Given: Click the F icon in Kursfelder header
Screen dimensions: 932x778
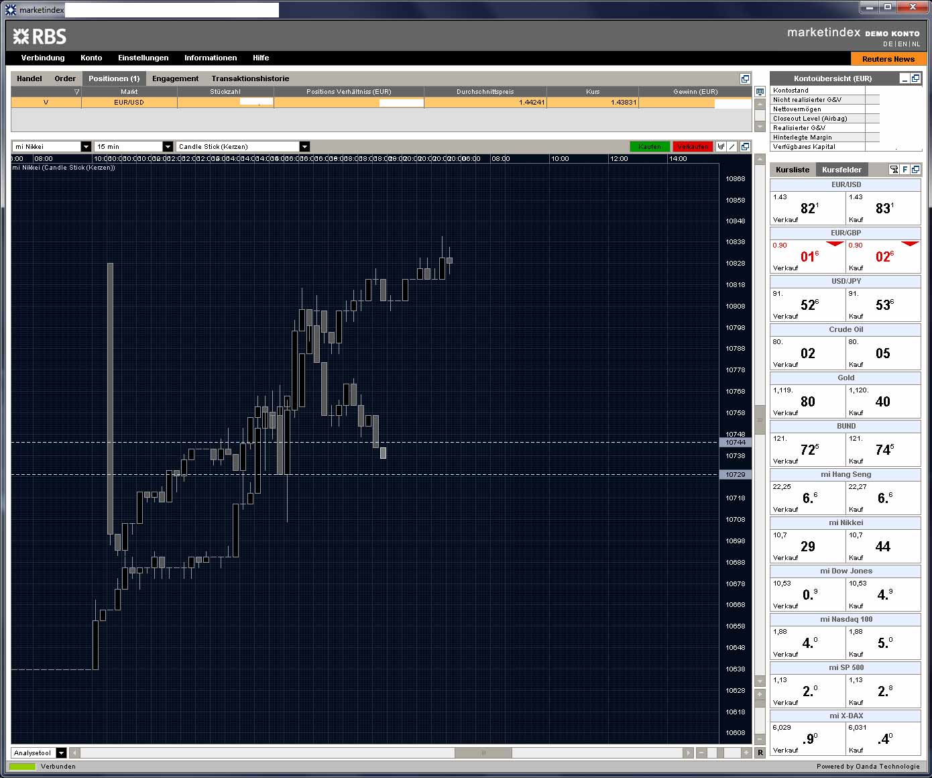Looking at the screenshot, I should (905, 170).
